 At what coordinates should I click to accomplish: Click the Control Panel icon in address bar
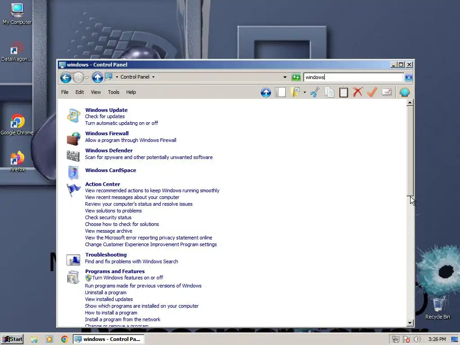(x=109, y=77)
